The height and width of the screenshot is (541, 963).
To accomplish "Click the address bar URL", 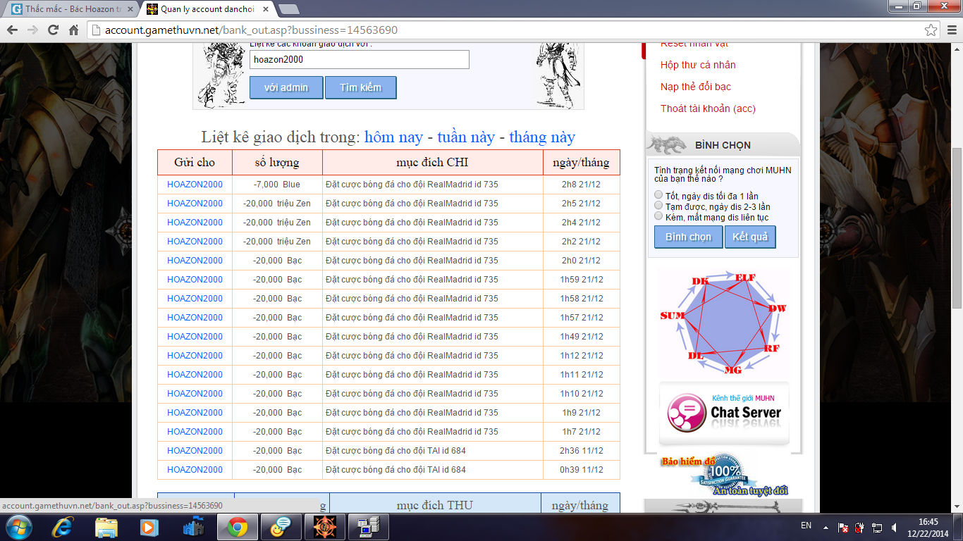I will click(251, 30).
